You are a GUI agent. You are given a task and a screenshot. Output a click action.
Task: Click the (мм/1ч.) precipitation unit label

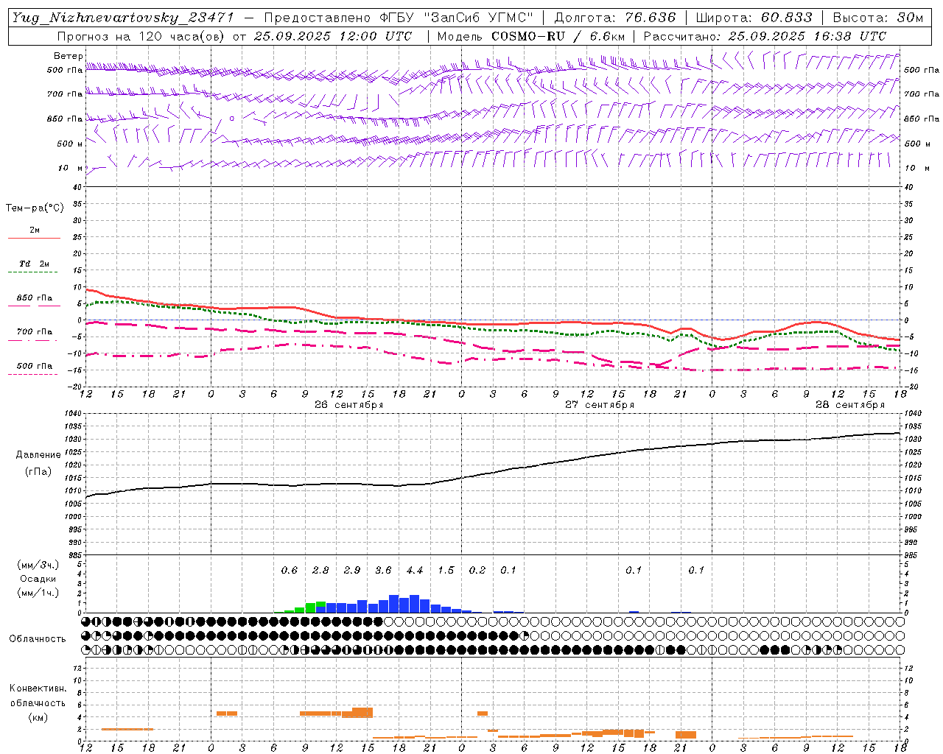(38, 593)
